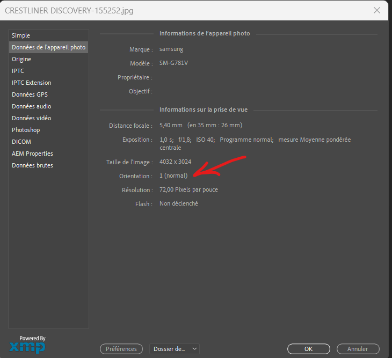This screenshot has width=392, height=358.
Task: Show the Données GPS section
Action: [x=48, y=94]
